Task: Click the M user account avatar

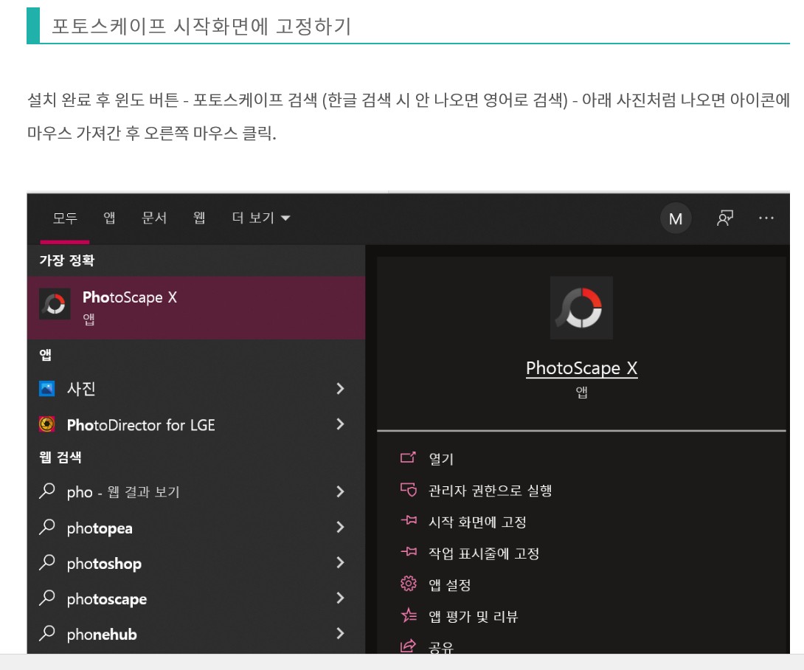Action: pos(676,218)
